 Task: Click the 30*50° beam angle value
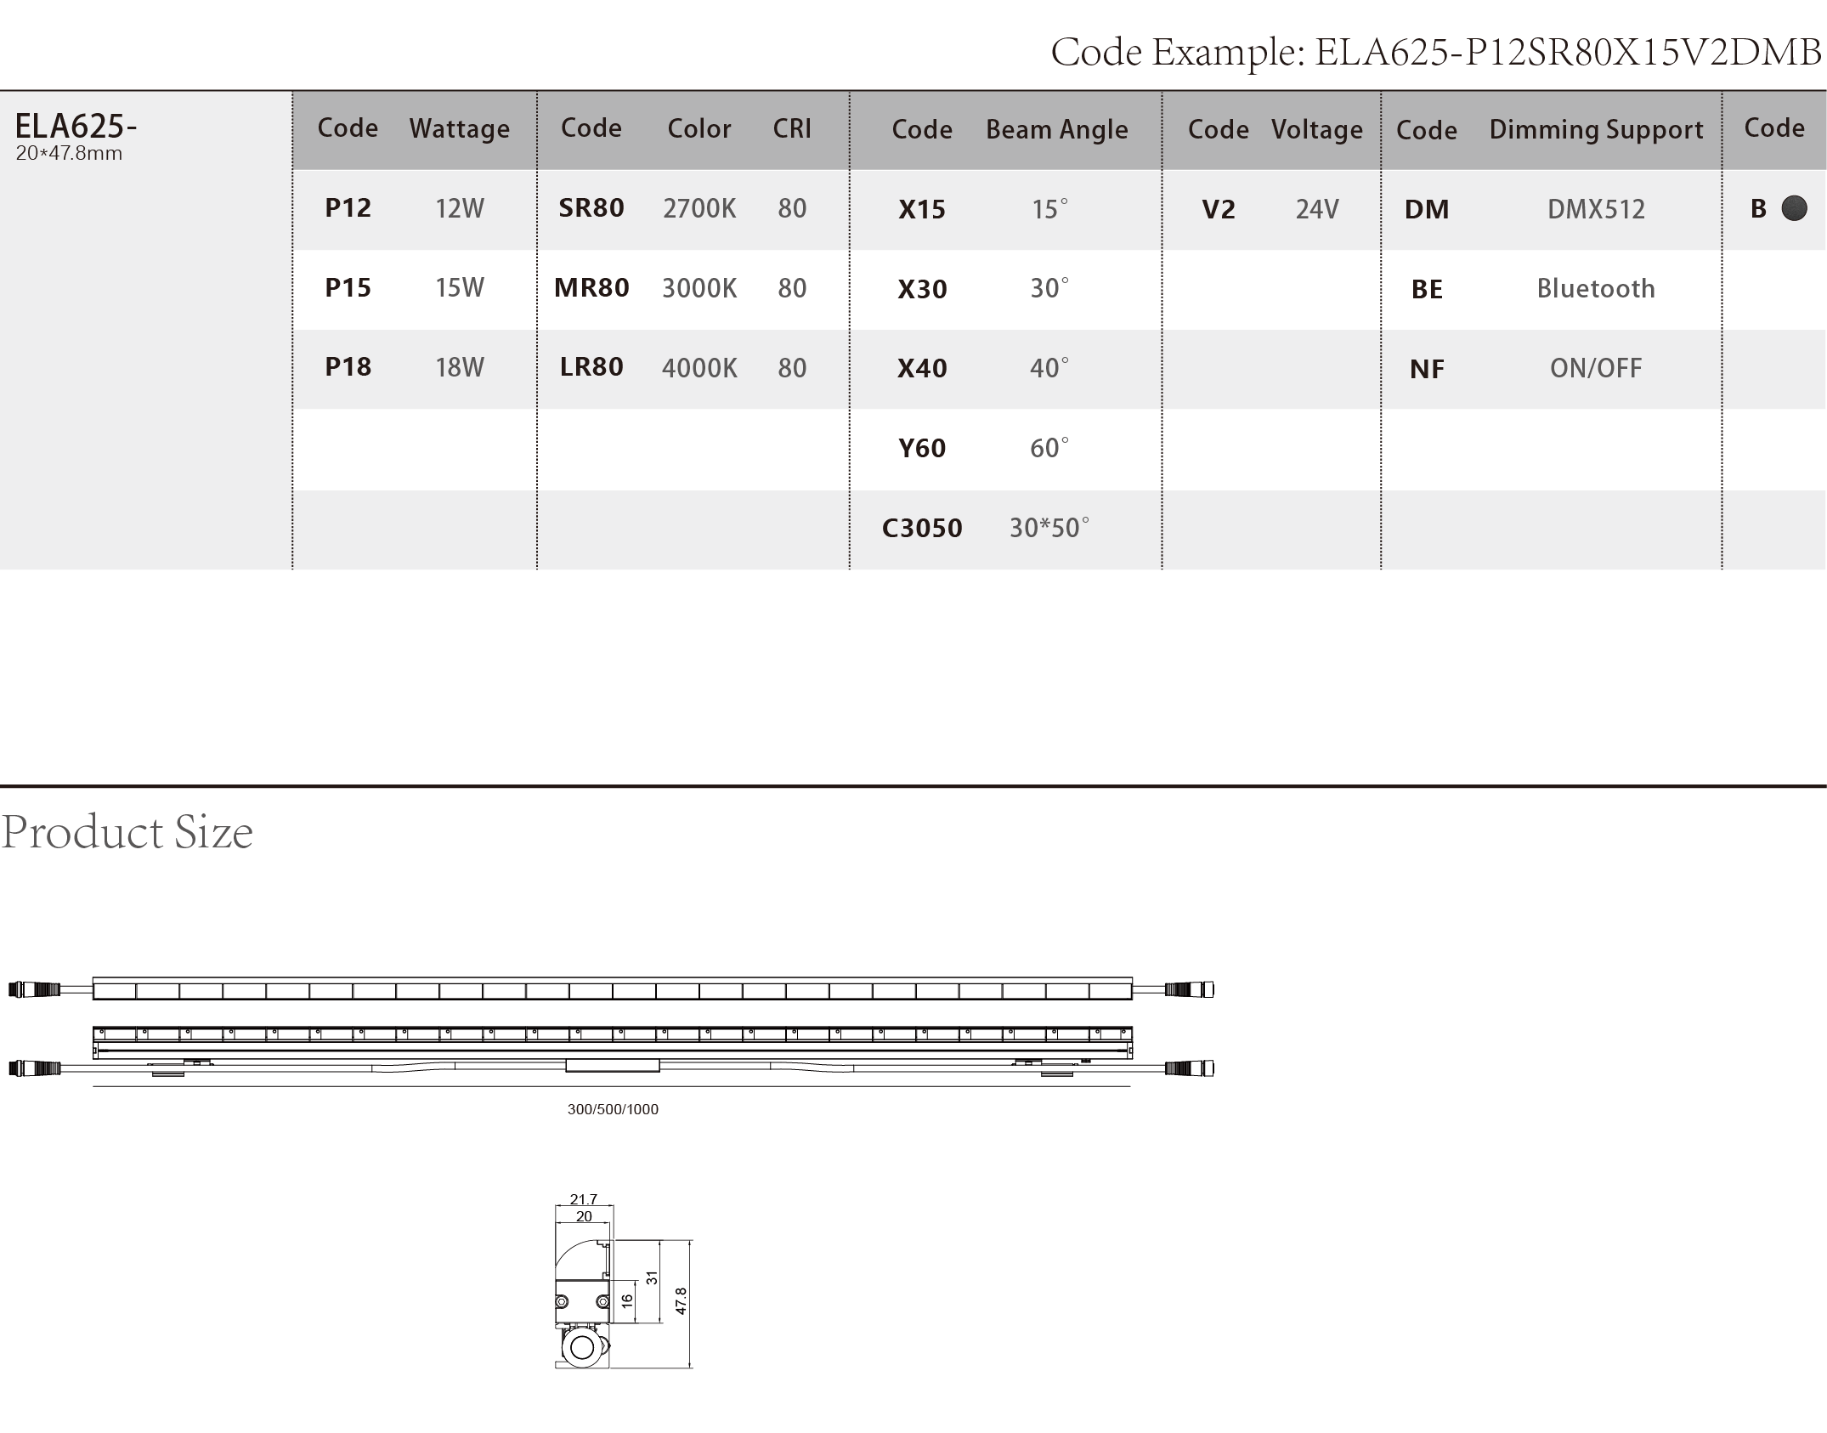tap(1049, 528)
